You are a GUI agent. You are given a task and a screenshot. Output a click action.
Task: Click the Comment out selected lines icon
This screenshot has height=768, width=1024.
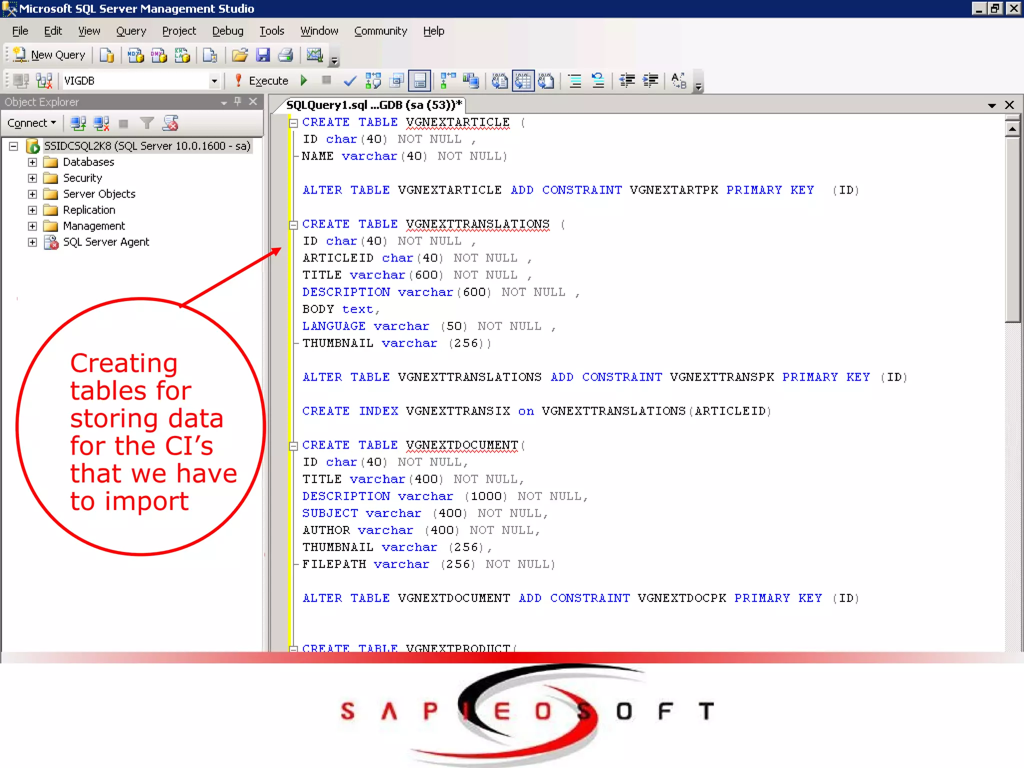coord(575,80)
